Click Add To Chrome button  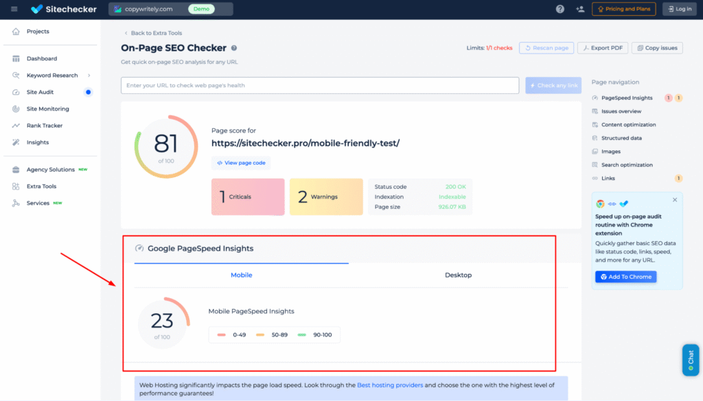(626, 277)
